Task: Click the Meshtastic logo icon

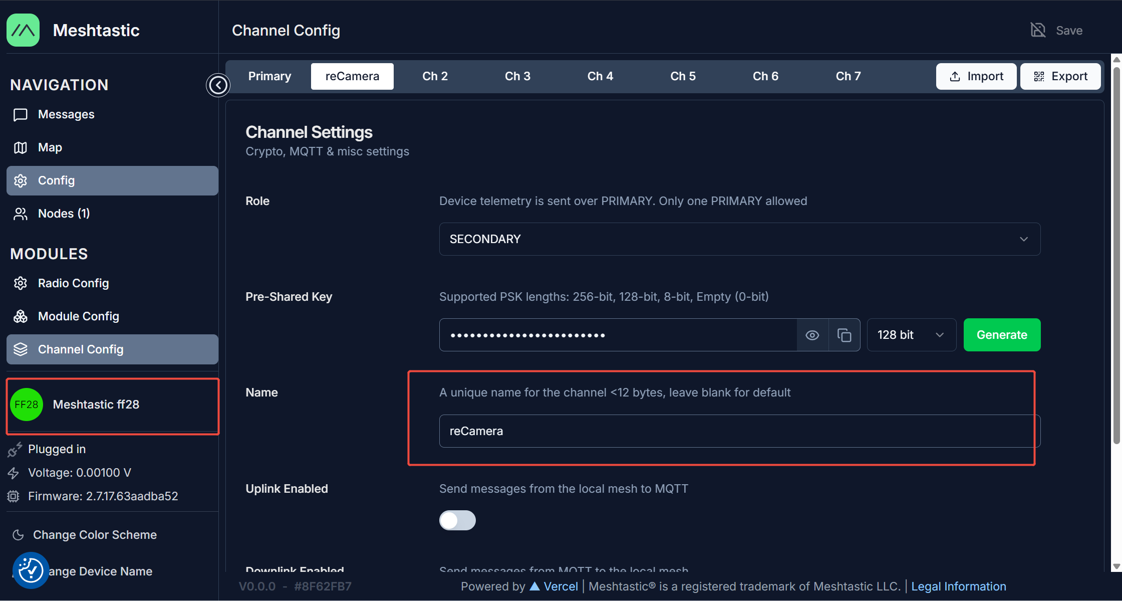Action: 23,31
